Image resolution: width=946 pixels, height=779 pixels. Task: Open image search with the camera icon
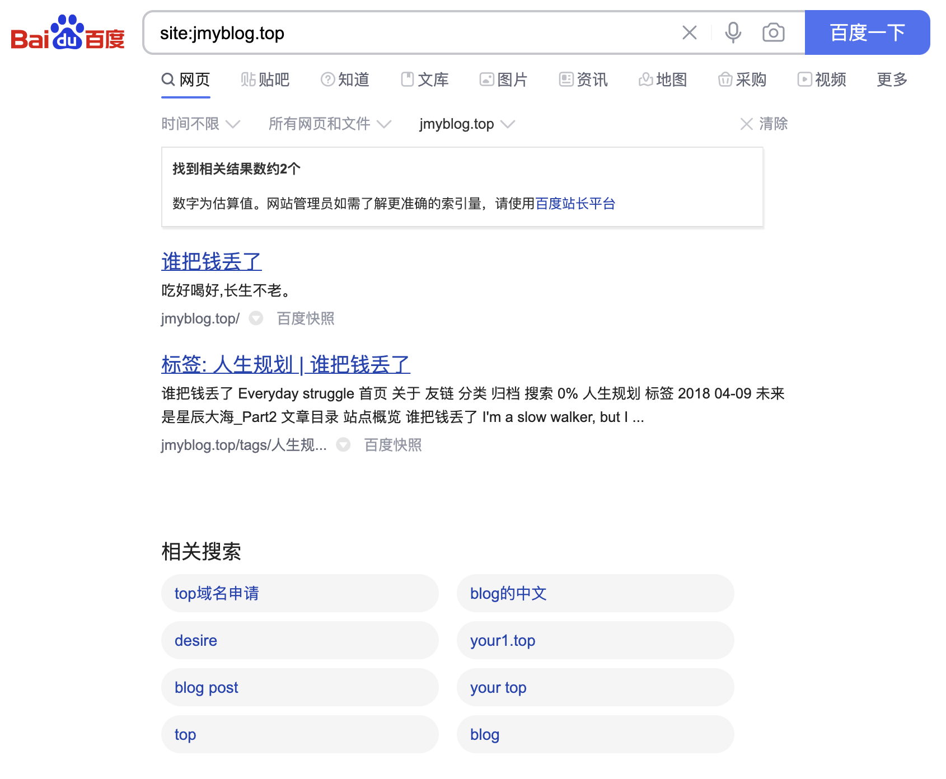pos(774,32)
